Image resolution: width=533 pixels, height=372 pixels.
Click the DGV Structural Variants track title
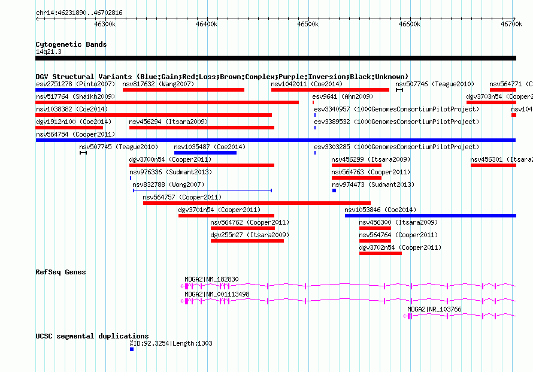tap(222, 77)
